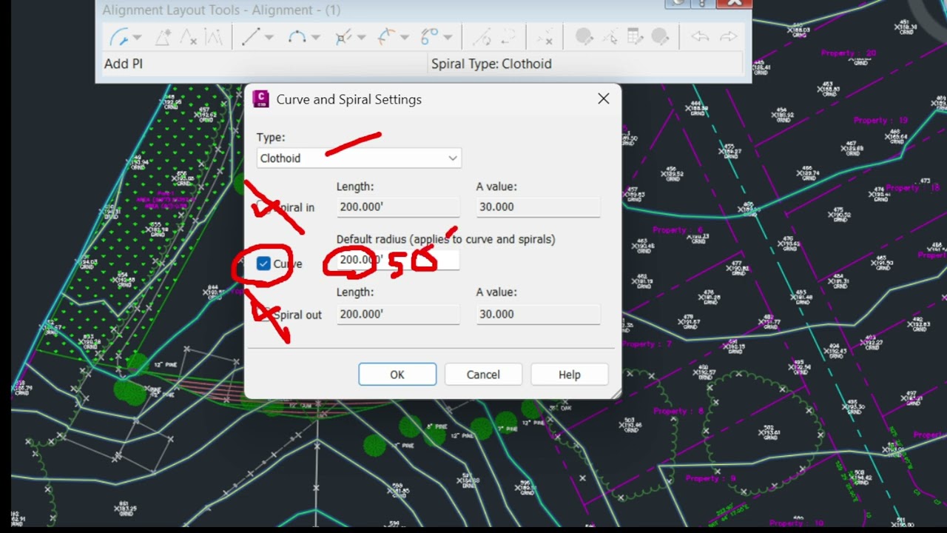Confirm settings with the OK button
Viewport: 947px width, 533px height.
[x=397, y=375]
